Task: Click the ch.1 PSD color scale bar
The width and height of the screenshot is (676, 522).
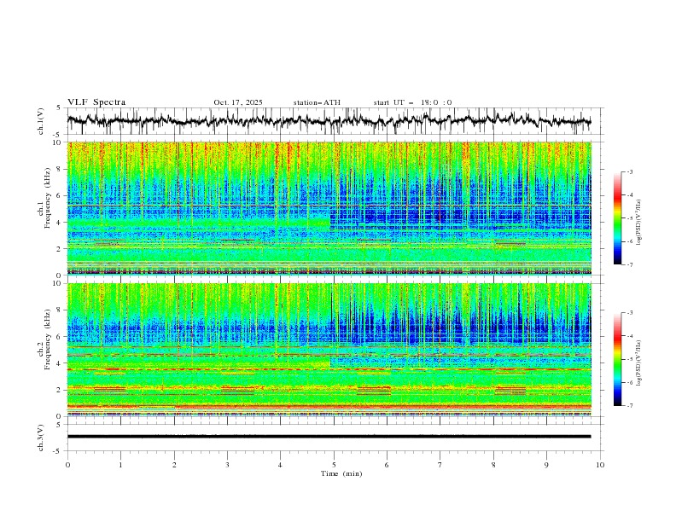Action: [617, 218]
